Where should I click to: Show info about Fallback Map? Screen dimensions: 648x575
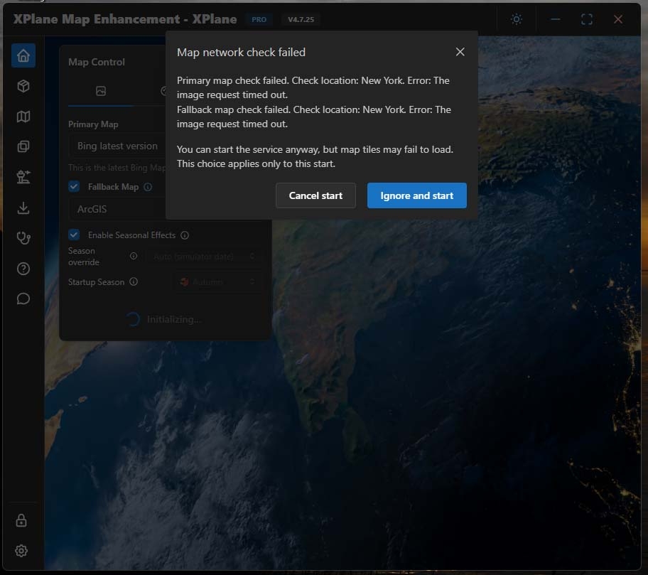pyautogui.click(x=148, y=187)
